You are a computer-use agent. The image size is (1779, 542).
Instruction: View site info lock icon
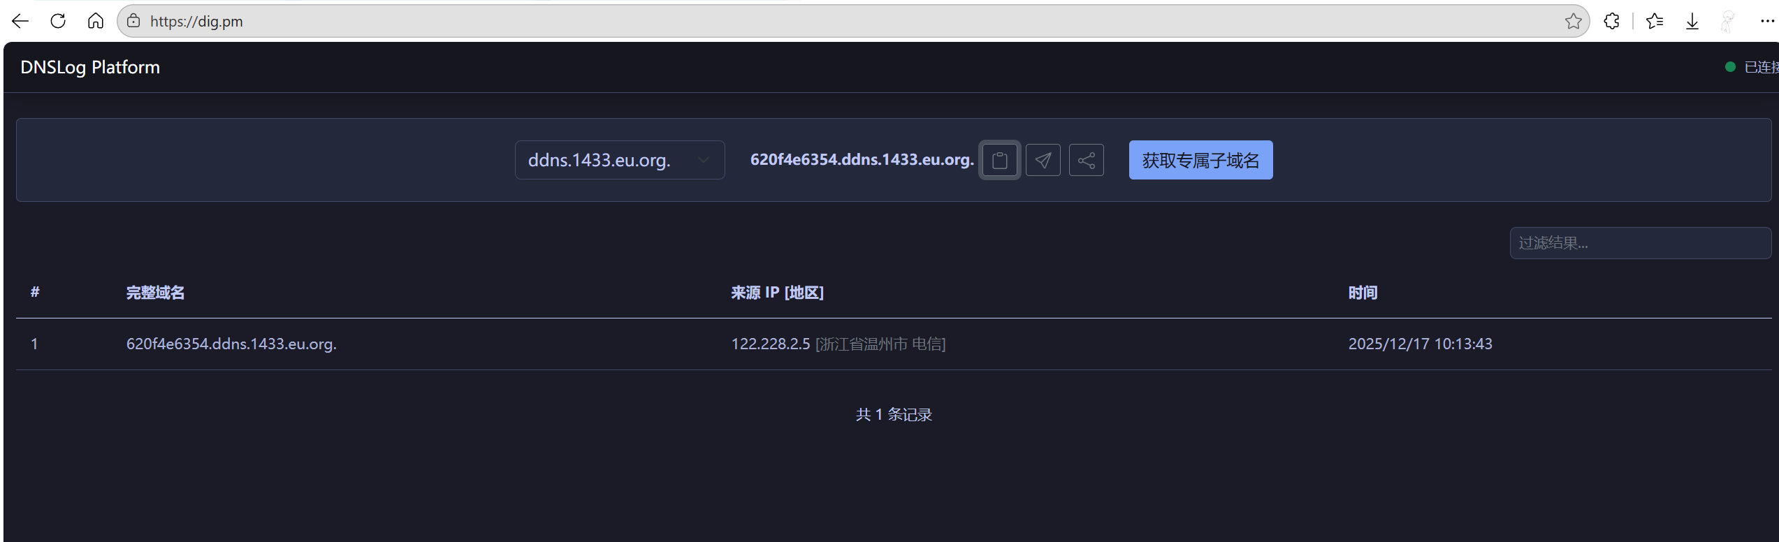(x=133, y=21)
